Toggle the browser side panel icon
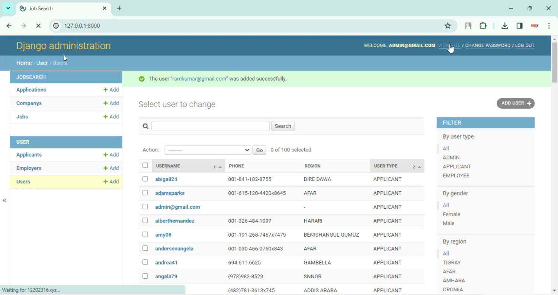 click(x=519, y=26)
